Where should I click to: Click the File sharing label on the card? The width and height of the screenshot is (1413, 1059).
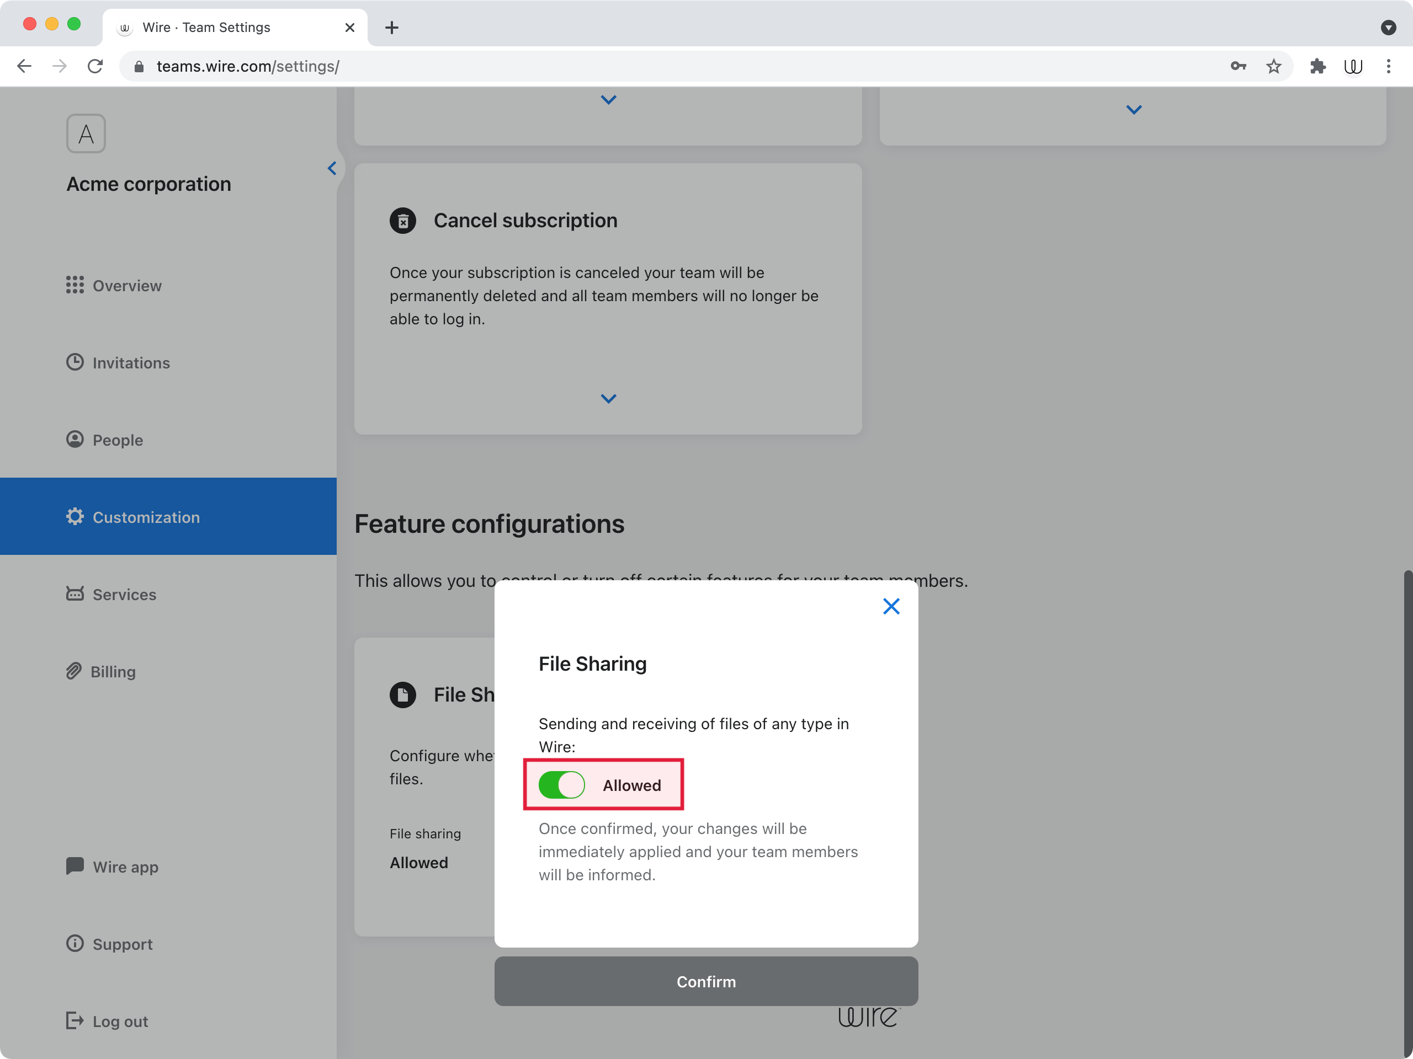425,833
